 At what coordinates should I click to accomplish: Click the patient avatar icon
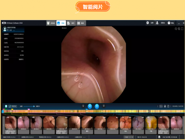pyautogui.click(x=5, y=29)
